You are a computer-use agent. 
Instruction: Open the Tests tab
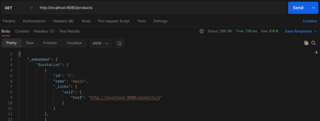142,21
